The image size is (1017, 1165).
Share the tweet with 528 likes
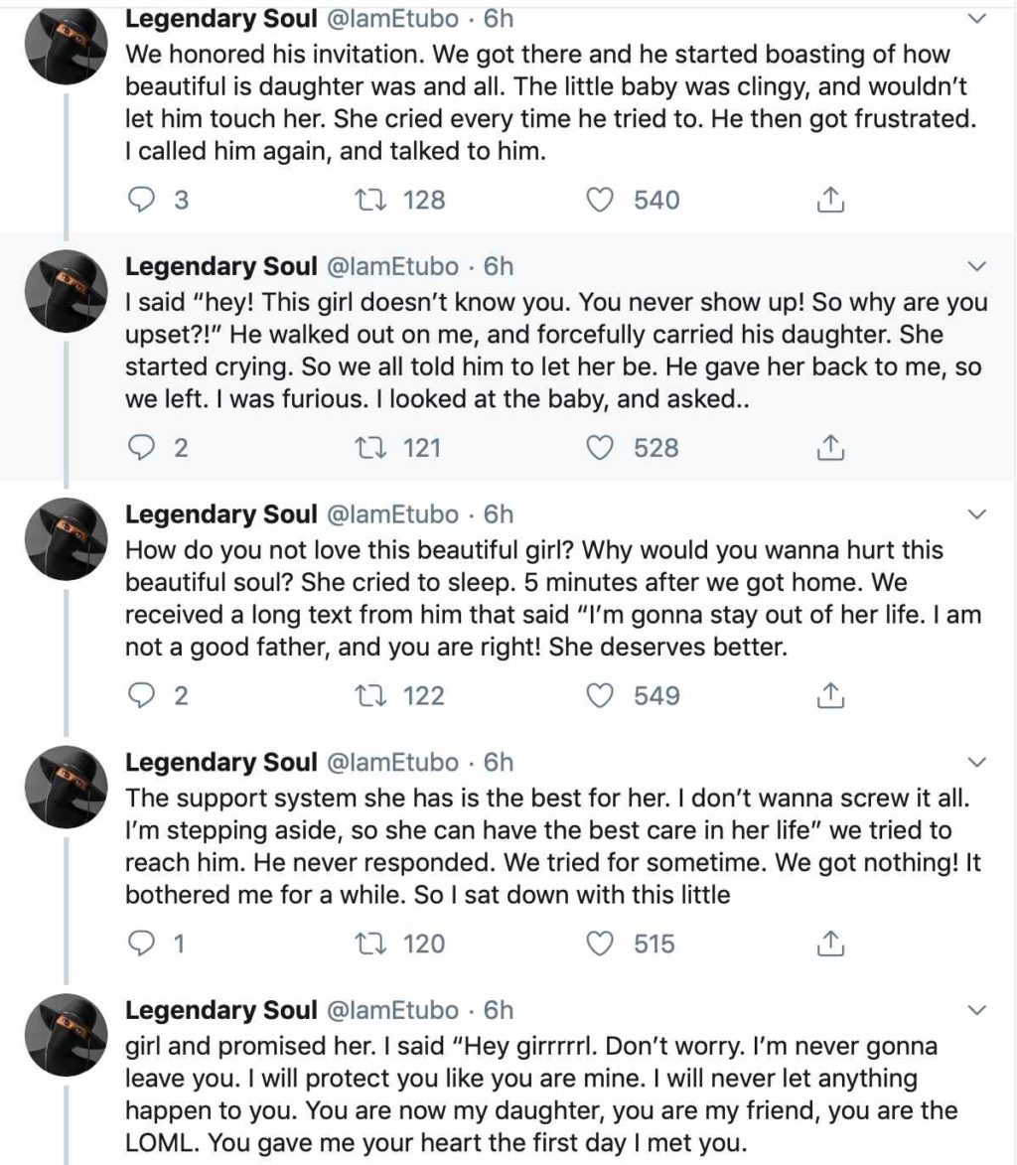829,449
